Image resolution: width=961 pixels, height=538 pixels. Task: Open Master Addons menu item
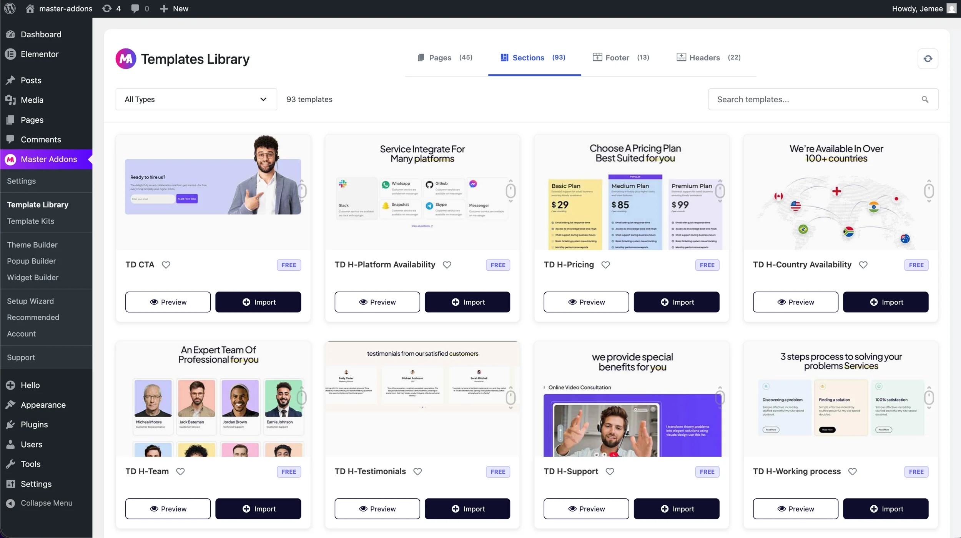(46, 159)
